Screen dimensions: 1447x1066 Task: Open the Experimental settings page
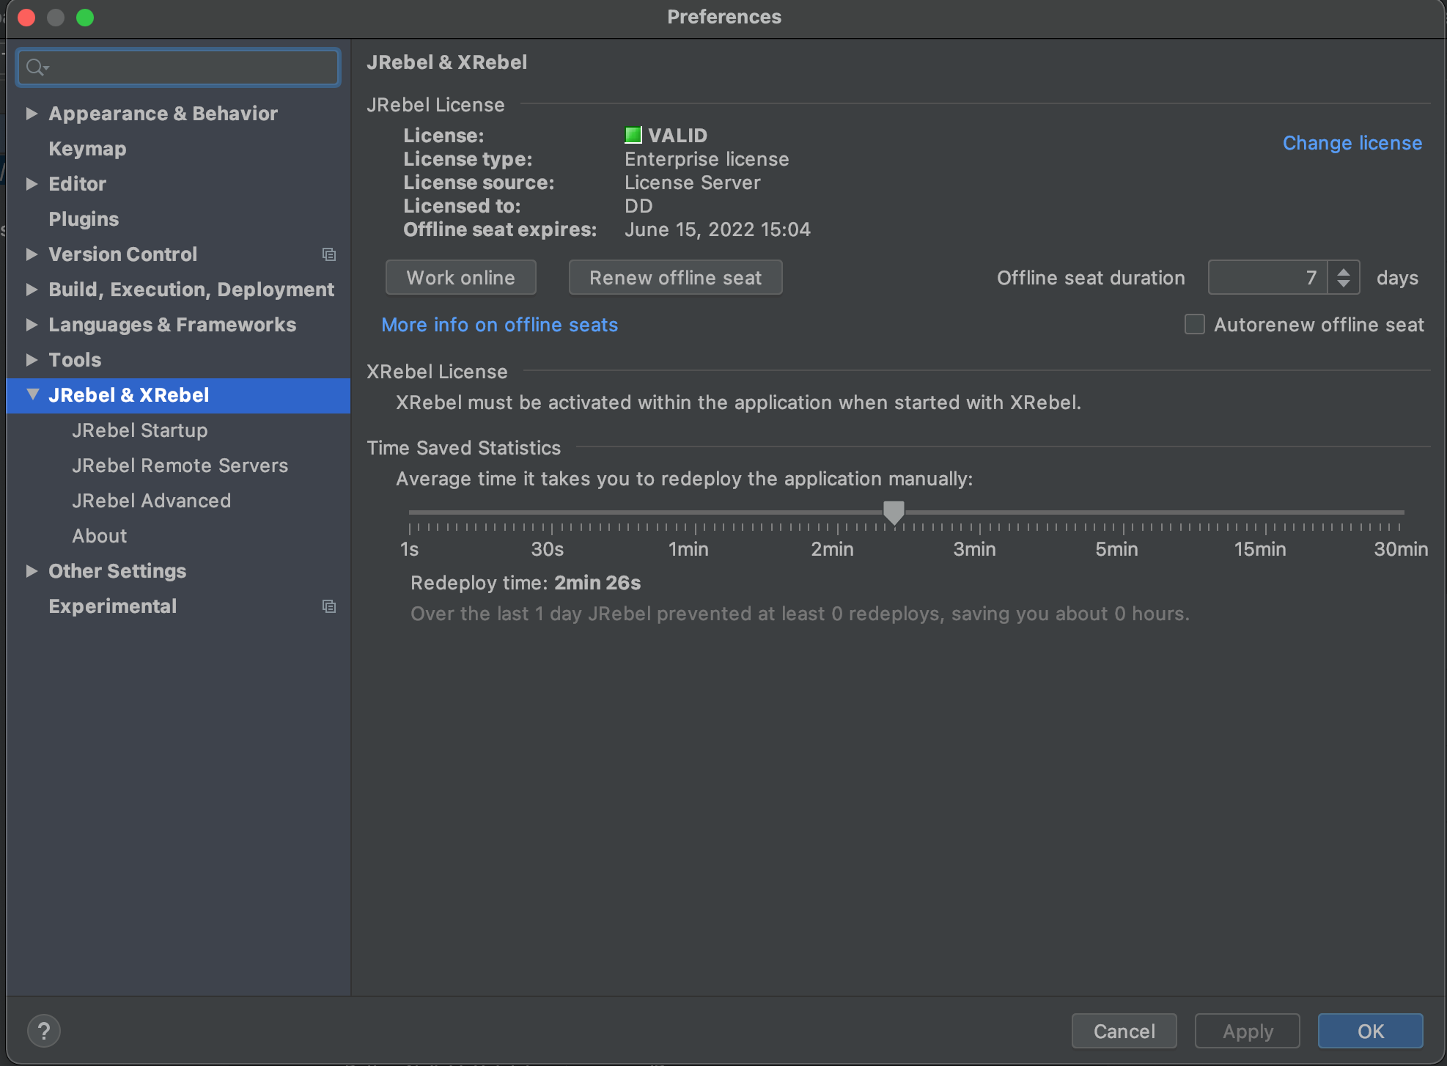(x=113, y=606)
